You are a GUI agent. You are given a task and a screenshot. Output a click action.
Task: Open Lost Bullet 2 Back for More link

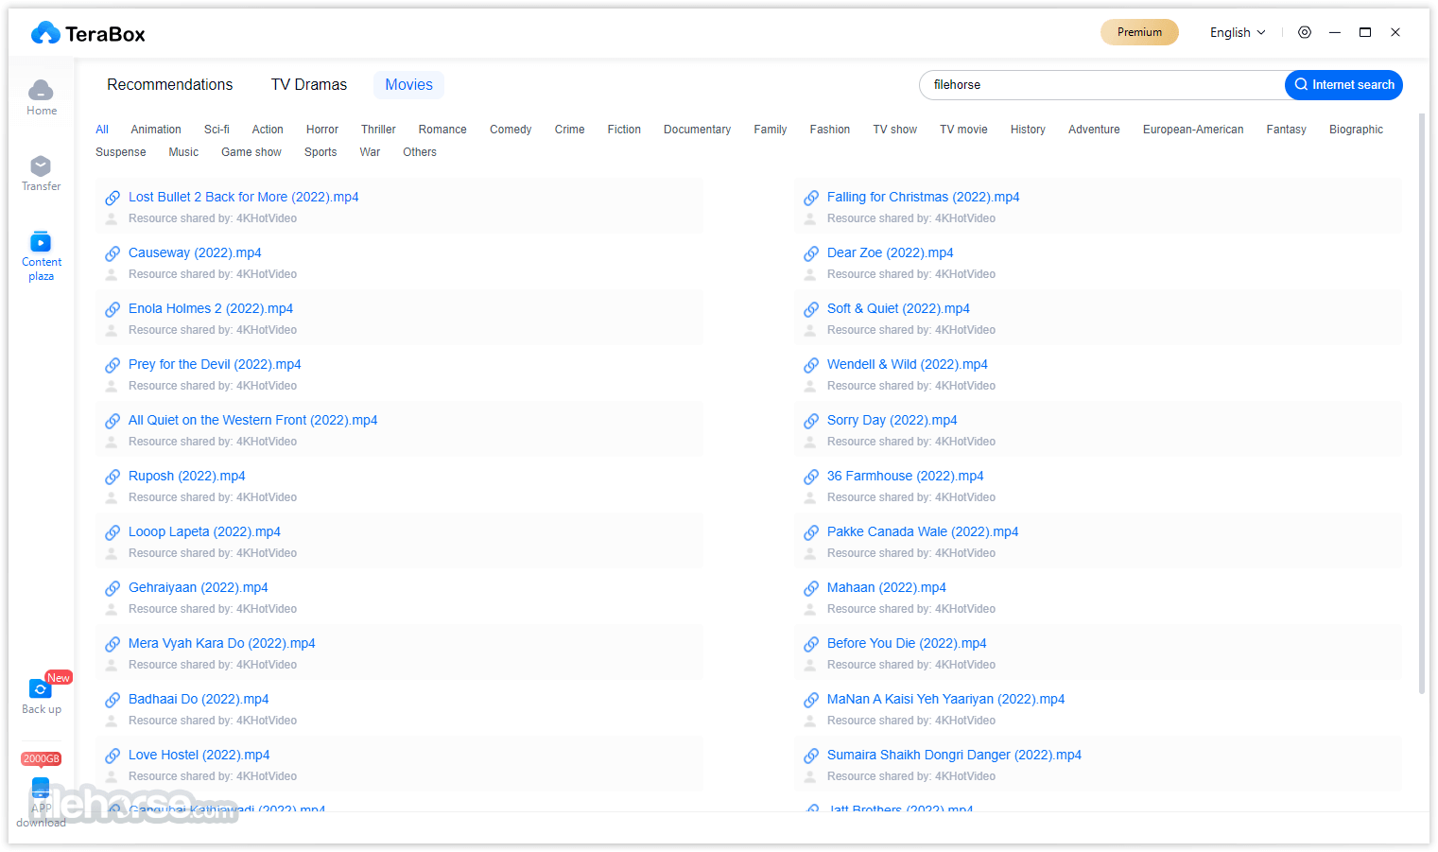point(244,198)
